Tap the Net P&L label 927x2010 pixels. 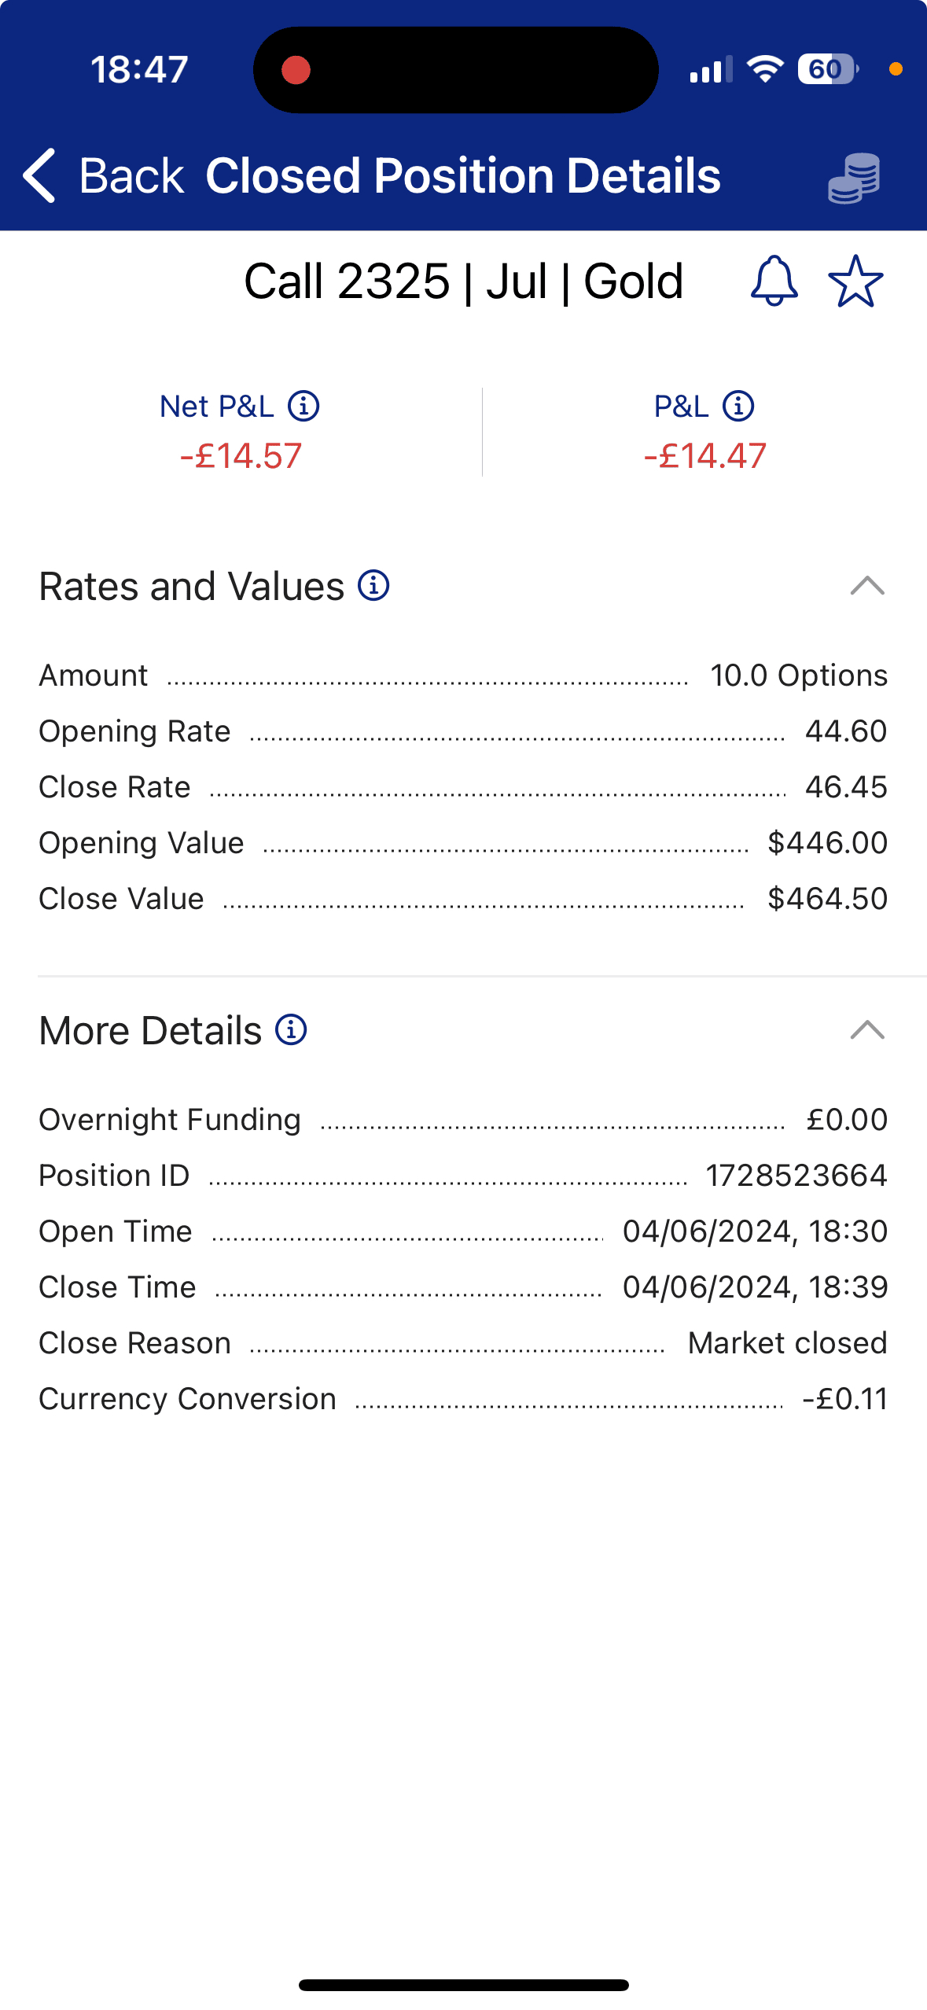tap(216, 407)
